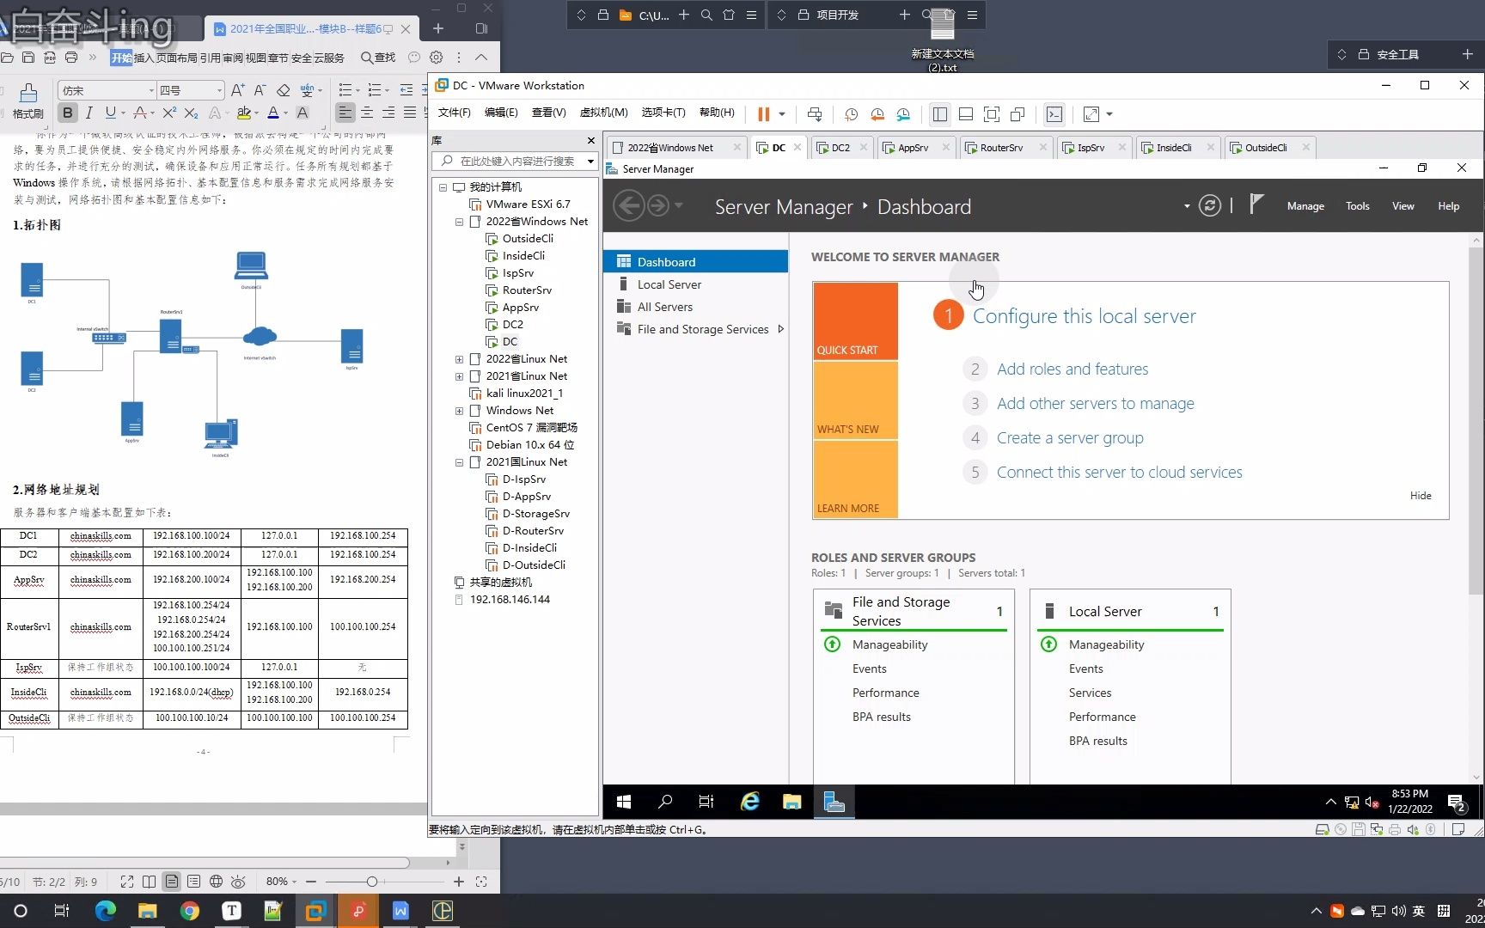Expand the Windows Net folder
The height and width of the screenshot is (928, 1485).
coord(459,411)
